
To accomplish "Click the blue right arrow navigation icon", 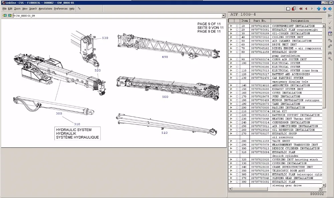I will point(330,9).
